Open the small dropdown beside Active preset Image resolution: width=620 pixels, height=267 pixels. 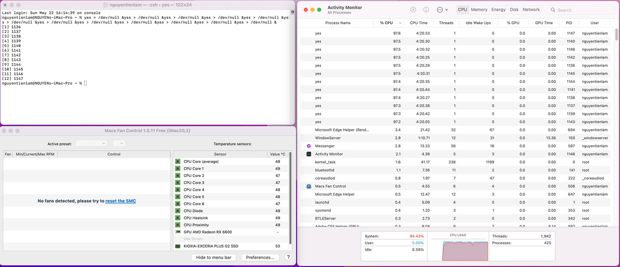(x=119, y=143)
